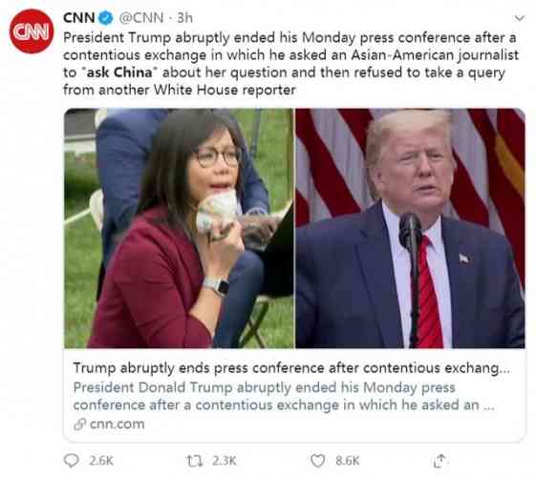The width and height of the screenshot is (536, 477).
Task: Click the 8.6K likes count
Action: (x=348, y=461)
